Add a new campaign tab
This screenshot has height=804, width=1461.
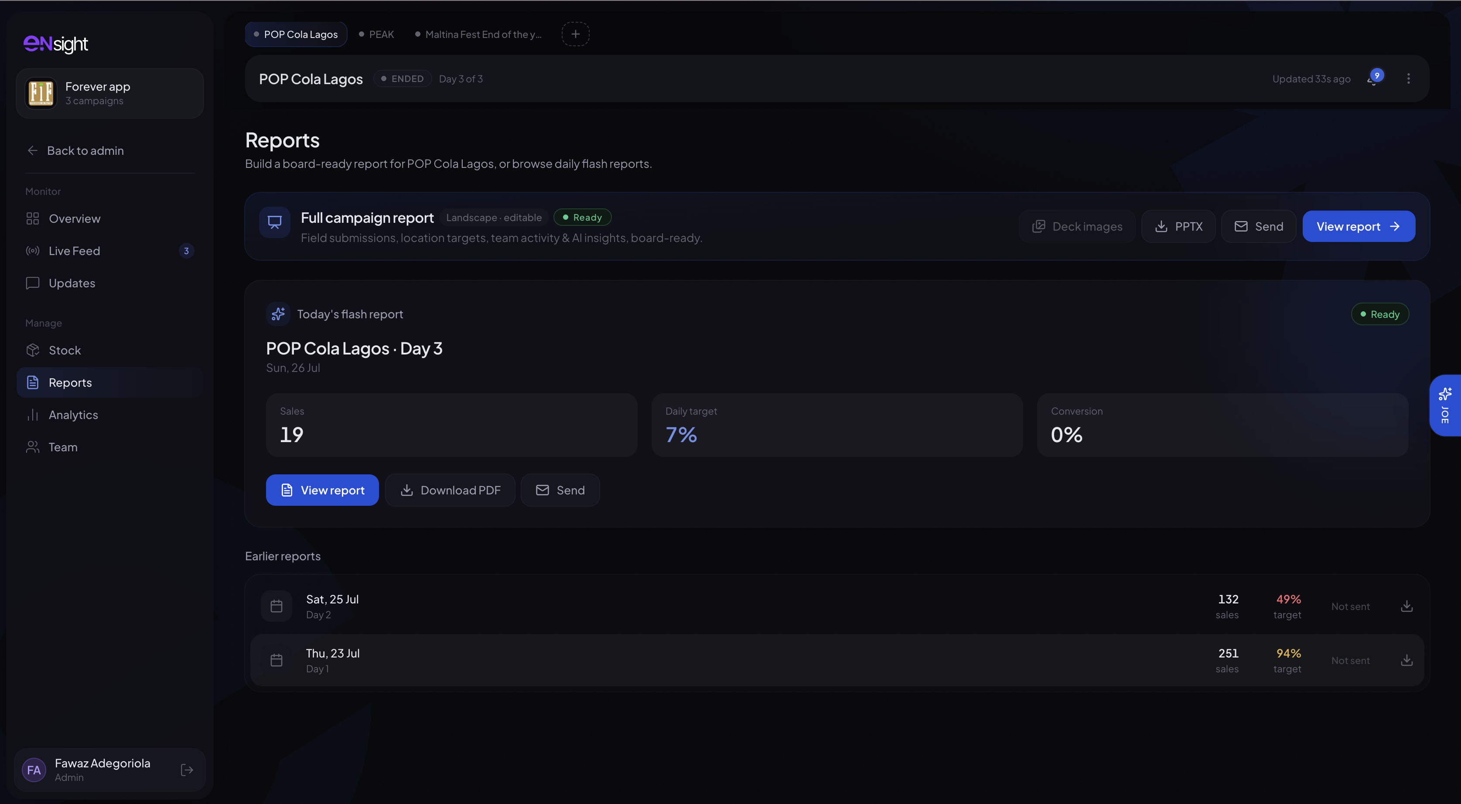point(575,34)
